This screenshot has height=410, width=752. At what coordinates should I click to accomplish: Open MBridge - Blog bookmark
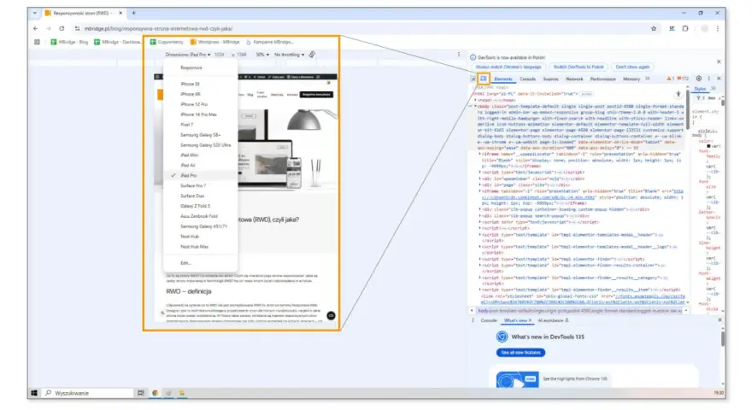click(69, 42)
